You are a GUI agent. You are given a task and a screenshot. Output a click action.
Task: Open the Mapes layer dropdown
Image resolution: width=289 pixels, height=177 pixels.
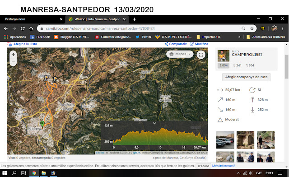(180, 54)
